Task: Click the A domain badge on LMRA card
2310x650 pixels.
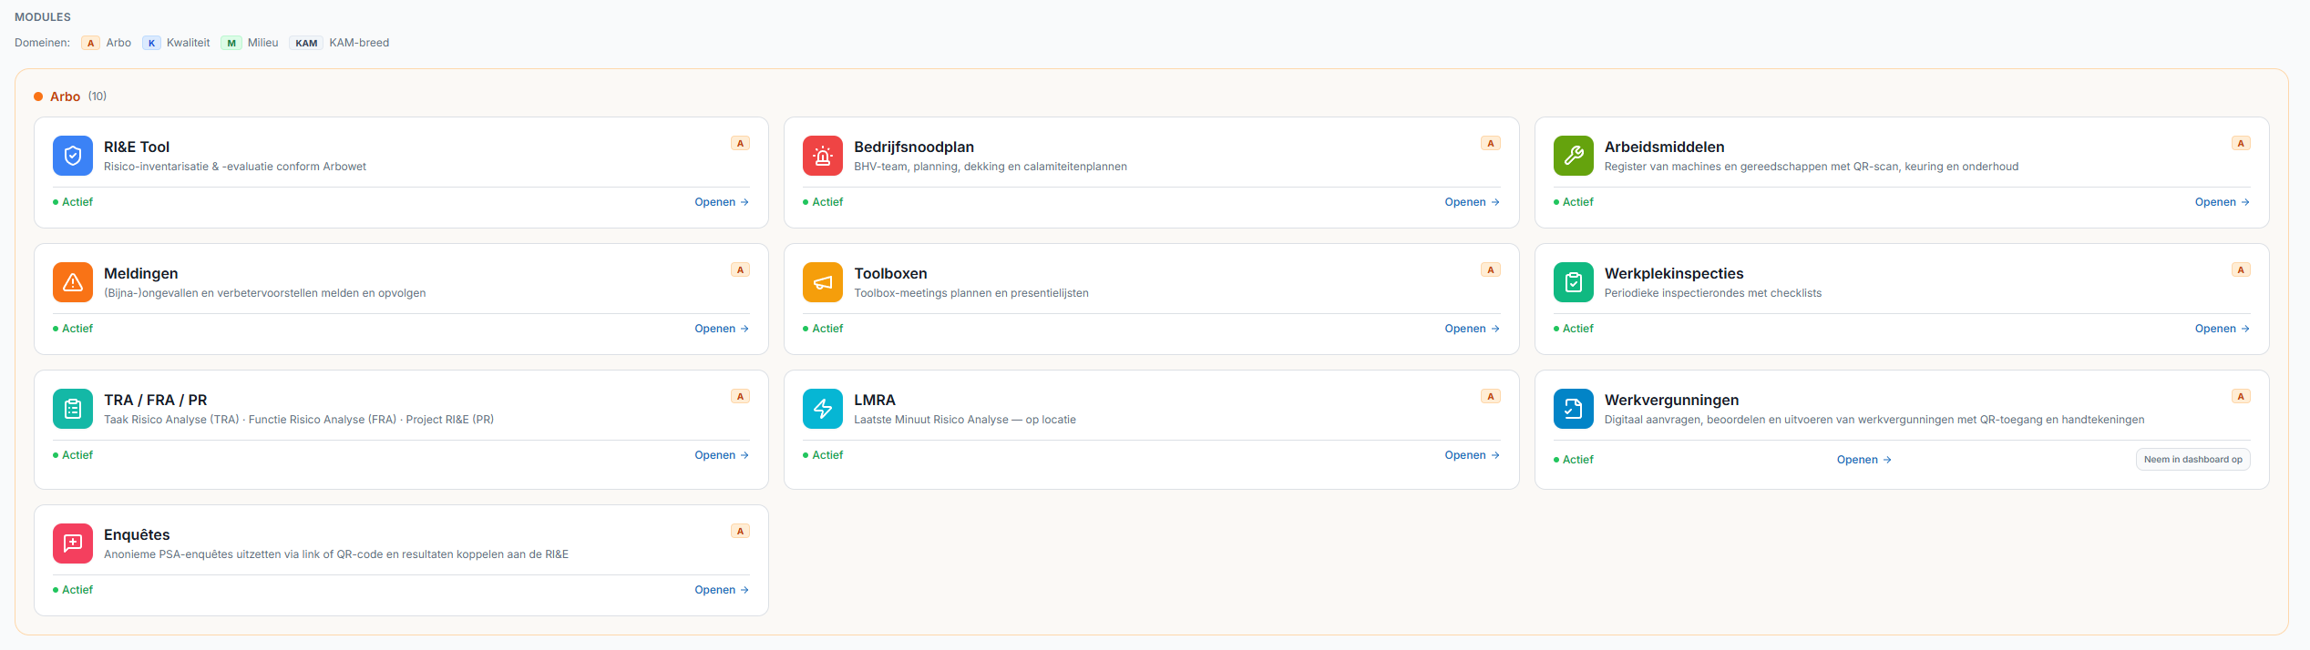Action: click(1491, 396)
